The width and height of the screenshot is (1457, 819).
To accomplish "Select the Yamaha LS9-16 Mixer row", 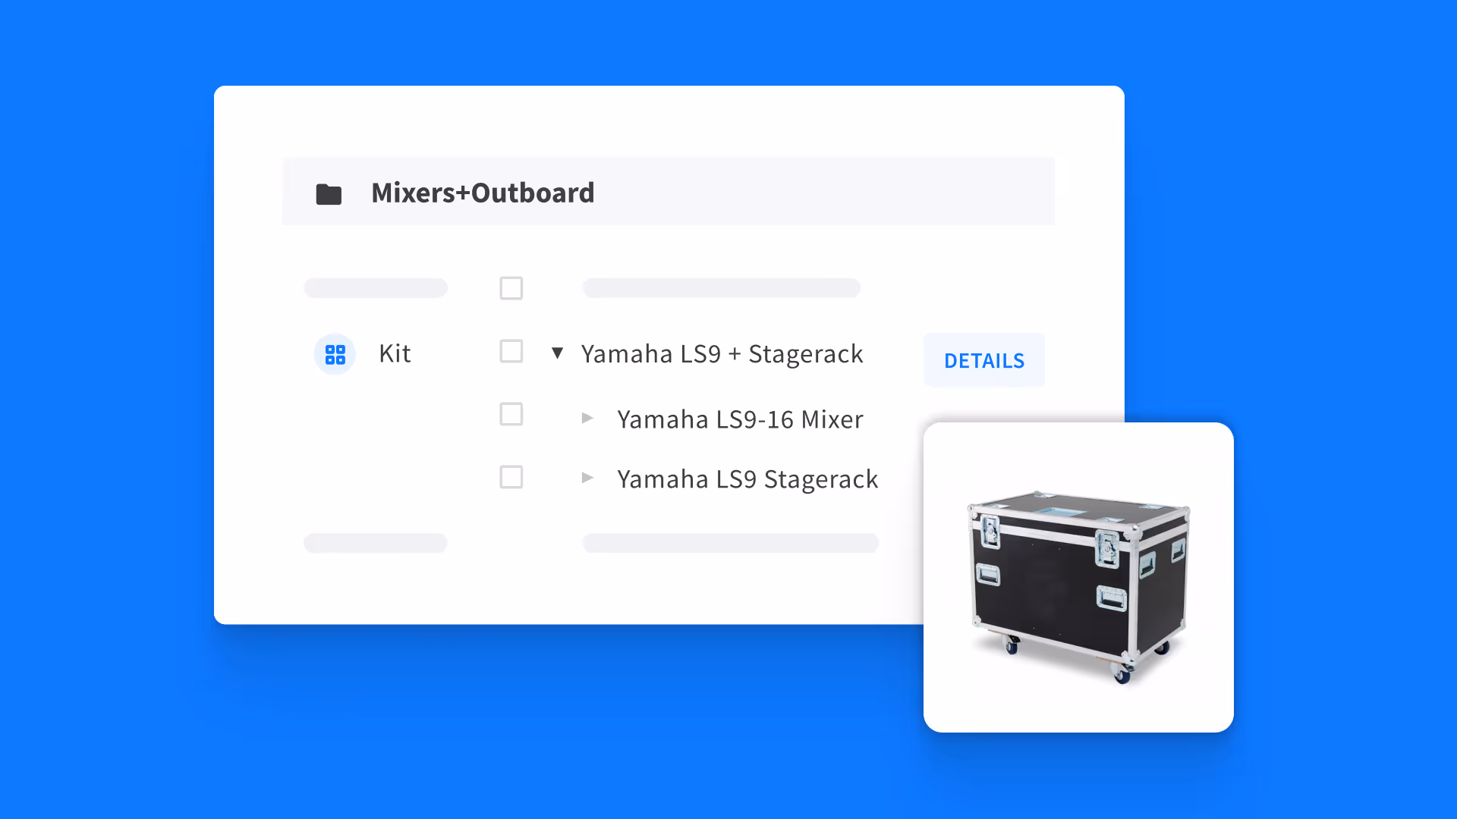I will click(x=740, y=419).
